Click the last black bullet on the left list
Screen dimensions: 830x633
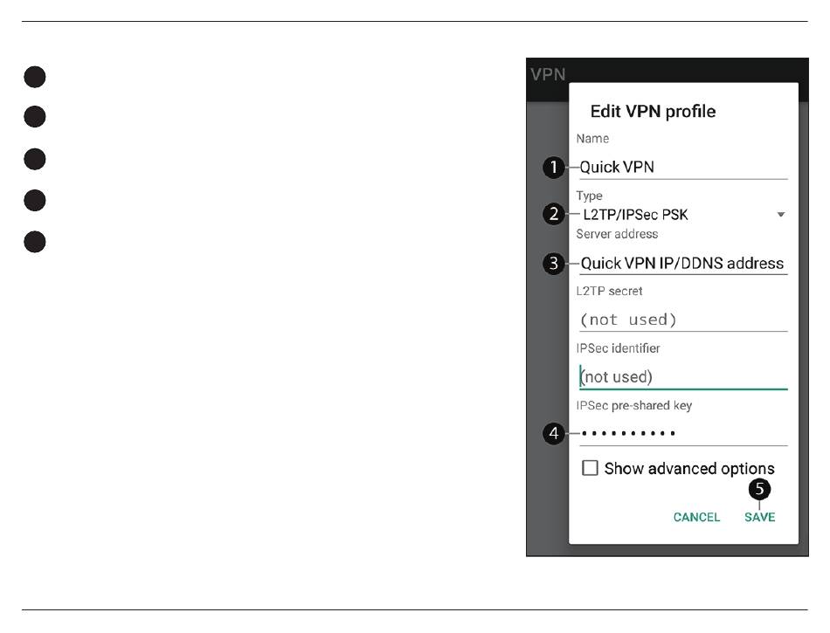(35, 242)
